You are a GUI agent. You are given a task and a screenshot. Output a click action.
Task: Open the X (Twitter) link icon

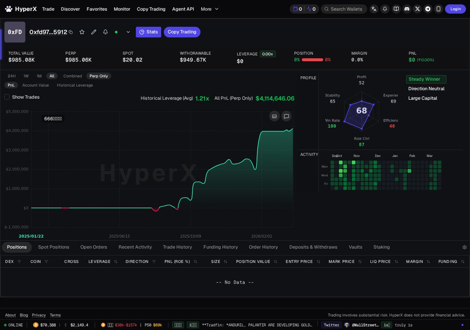(x=417, y=9)
